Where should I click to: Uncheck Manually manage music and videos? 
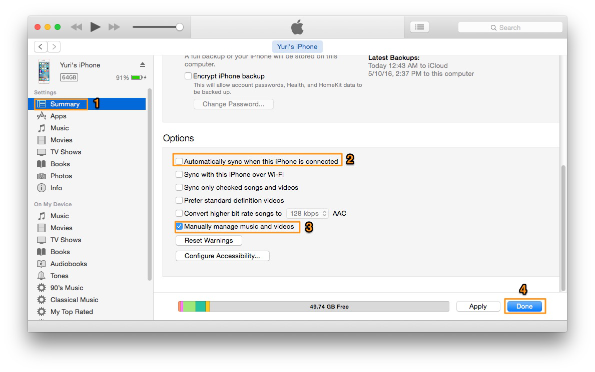click(x=179, y=227)
